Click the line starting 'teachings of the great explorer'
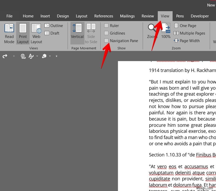 pyautogui.click(x=183, y=94)
